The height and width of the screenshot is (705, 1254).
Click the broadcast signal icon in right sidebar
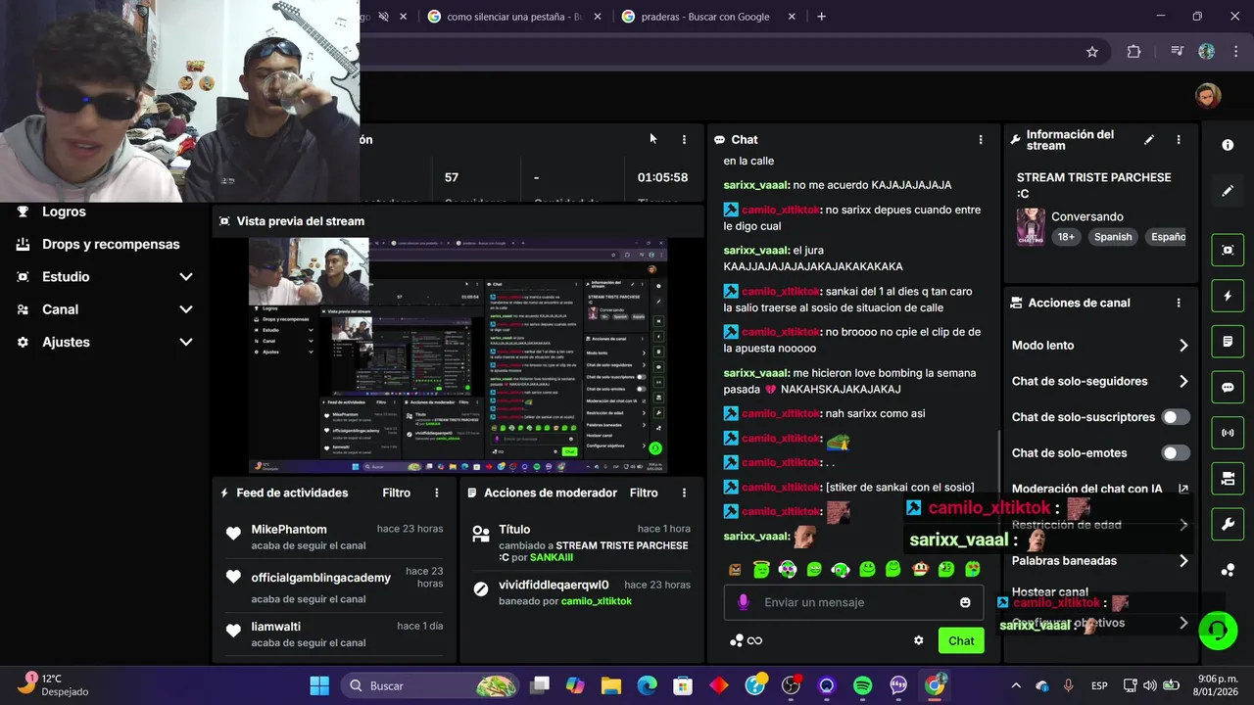[1228, 432]
